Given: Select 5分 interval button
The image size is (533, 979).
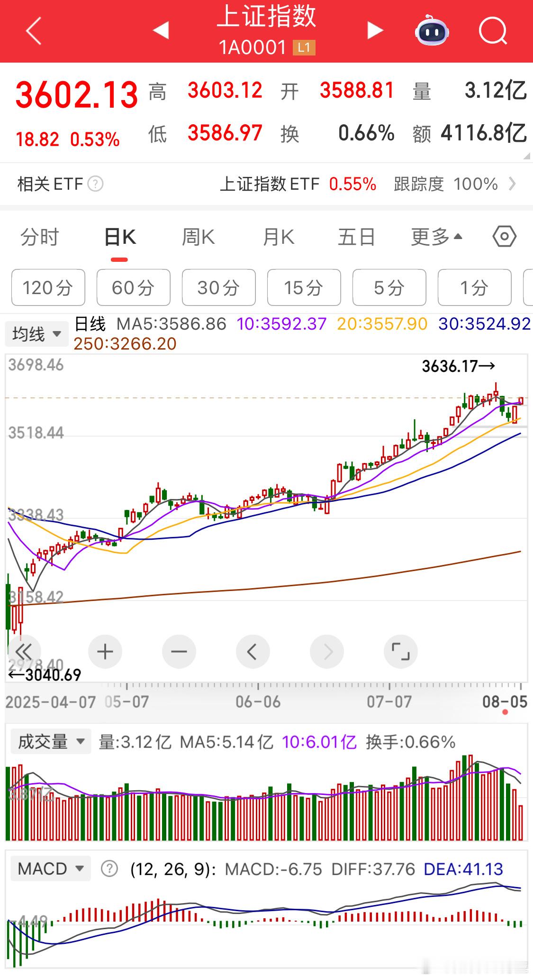Looking at the screenshot, I should pos(389,287).
